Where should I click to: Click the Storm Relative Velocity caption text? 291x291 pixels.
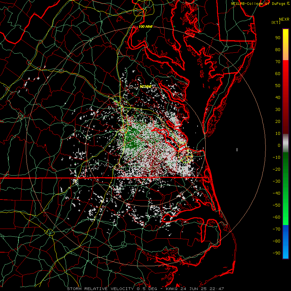[145, 289]
